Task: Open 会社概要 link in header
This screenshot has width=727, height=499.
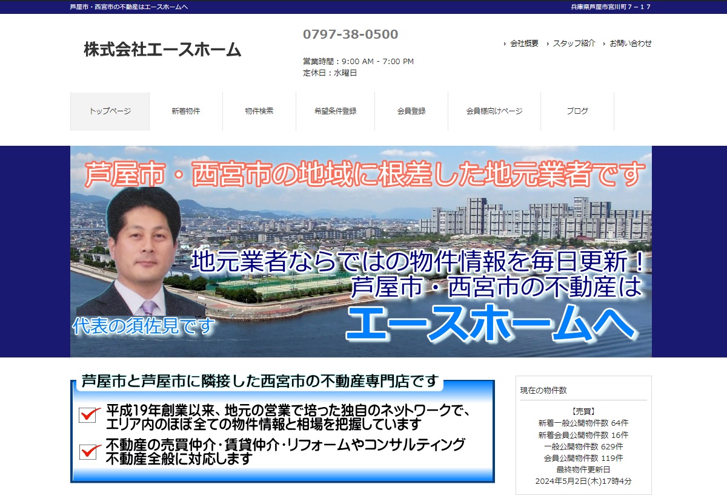Action: 524,44
